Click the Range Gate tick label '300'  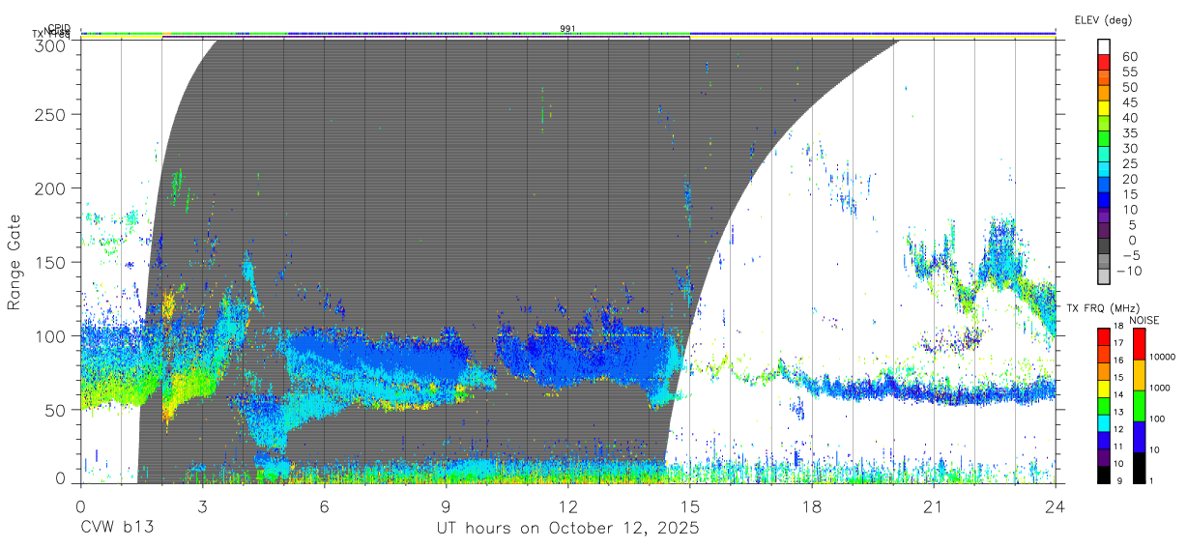pos(51,44)
